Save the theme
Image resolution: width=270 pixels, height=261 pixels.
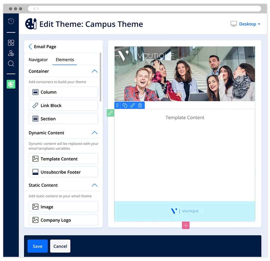(x=37, y=246)
